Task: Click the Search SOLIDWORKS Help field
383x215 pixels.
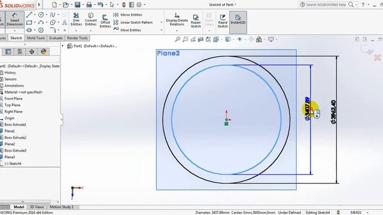Action: [326, 5]
